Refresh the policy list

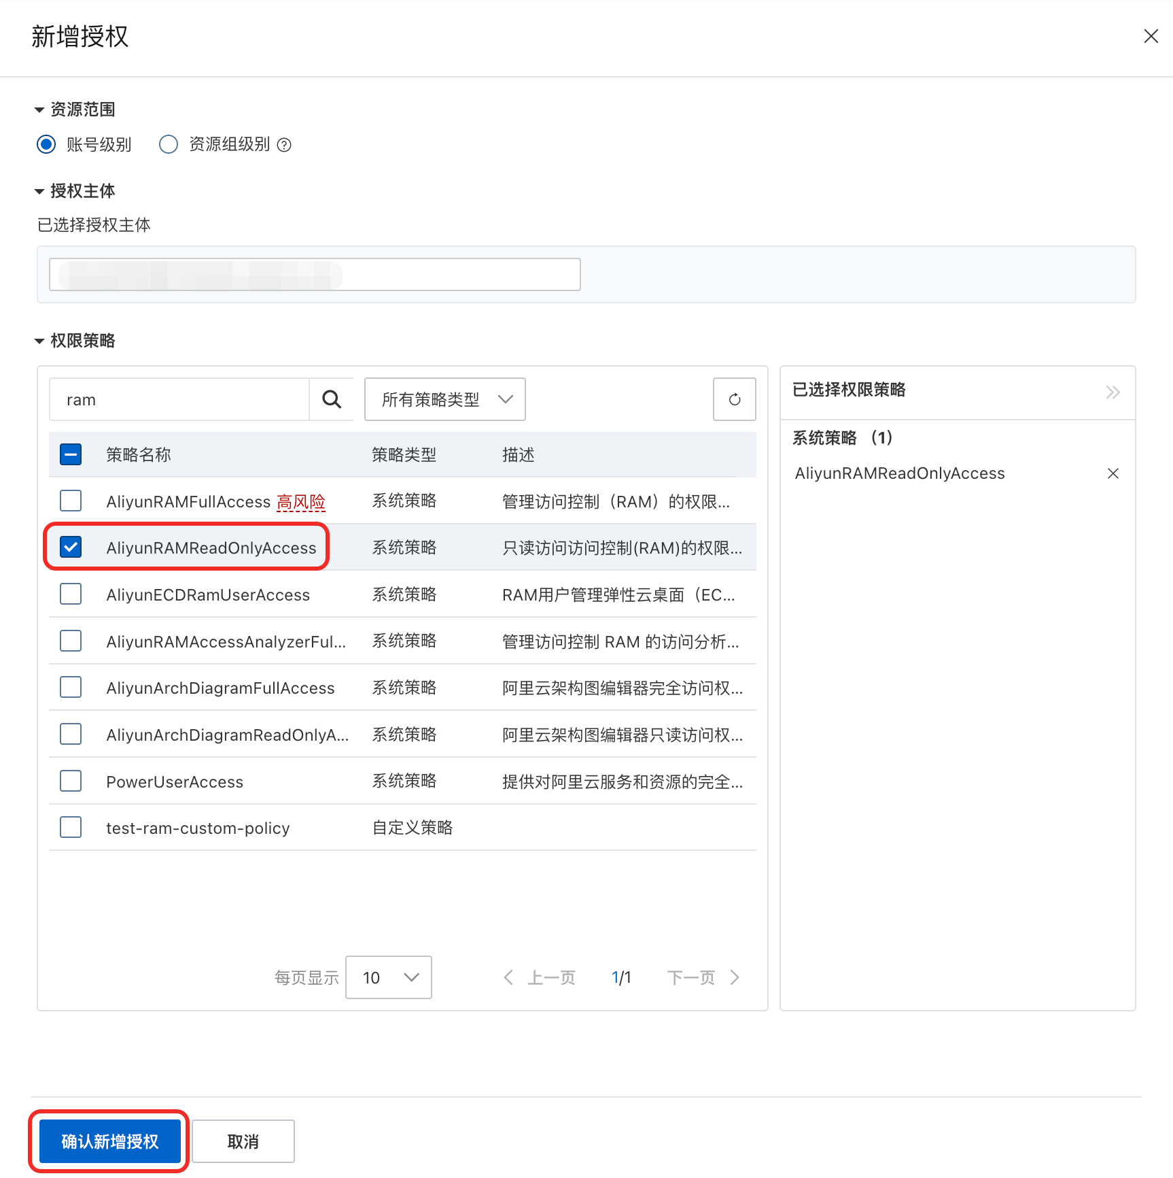click(x=735, y=399)
